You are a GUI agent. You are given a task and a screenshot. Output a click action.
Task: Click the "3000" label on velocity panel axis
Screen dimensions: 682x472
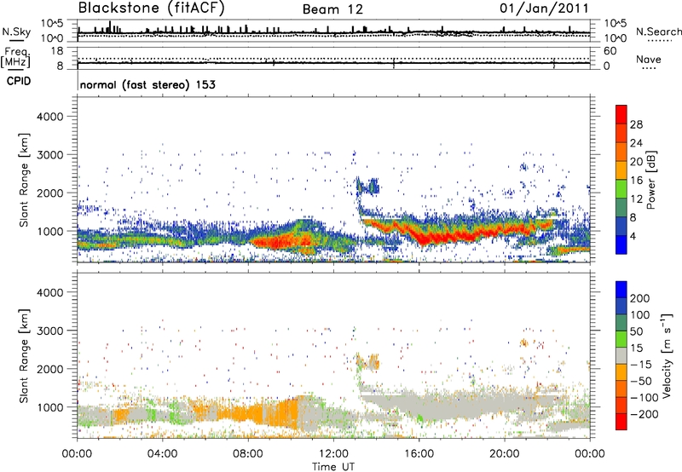point(50,331)
